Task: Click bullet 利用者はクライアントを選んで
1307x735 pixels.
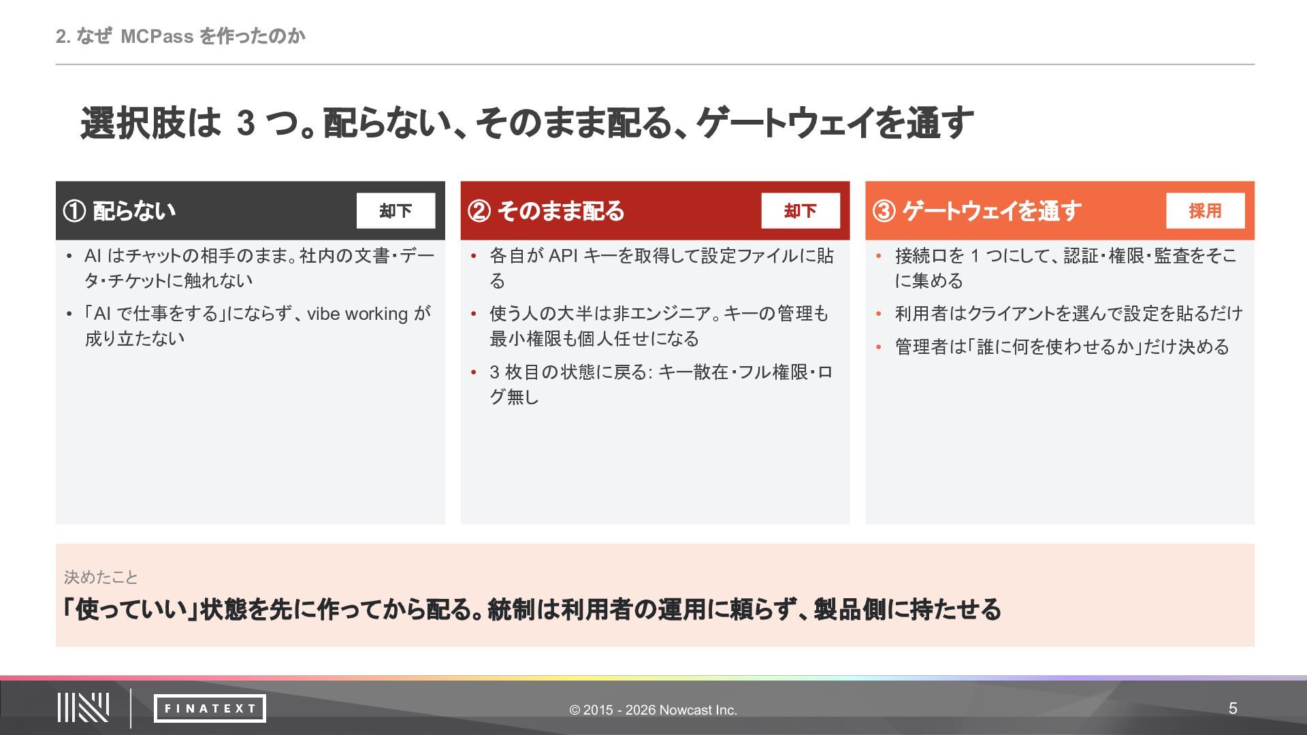Action: click(x=1068, y=314)
